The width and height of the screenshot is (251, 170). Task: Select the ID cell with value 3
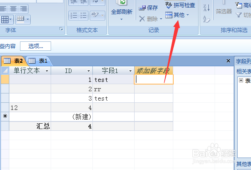pos(72,98)
